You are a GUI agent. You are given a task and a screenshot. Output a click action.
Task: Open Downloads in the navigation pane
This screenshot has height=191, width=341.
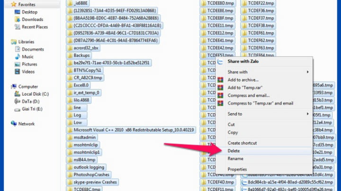[x=32, y=19]
